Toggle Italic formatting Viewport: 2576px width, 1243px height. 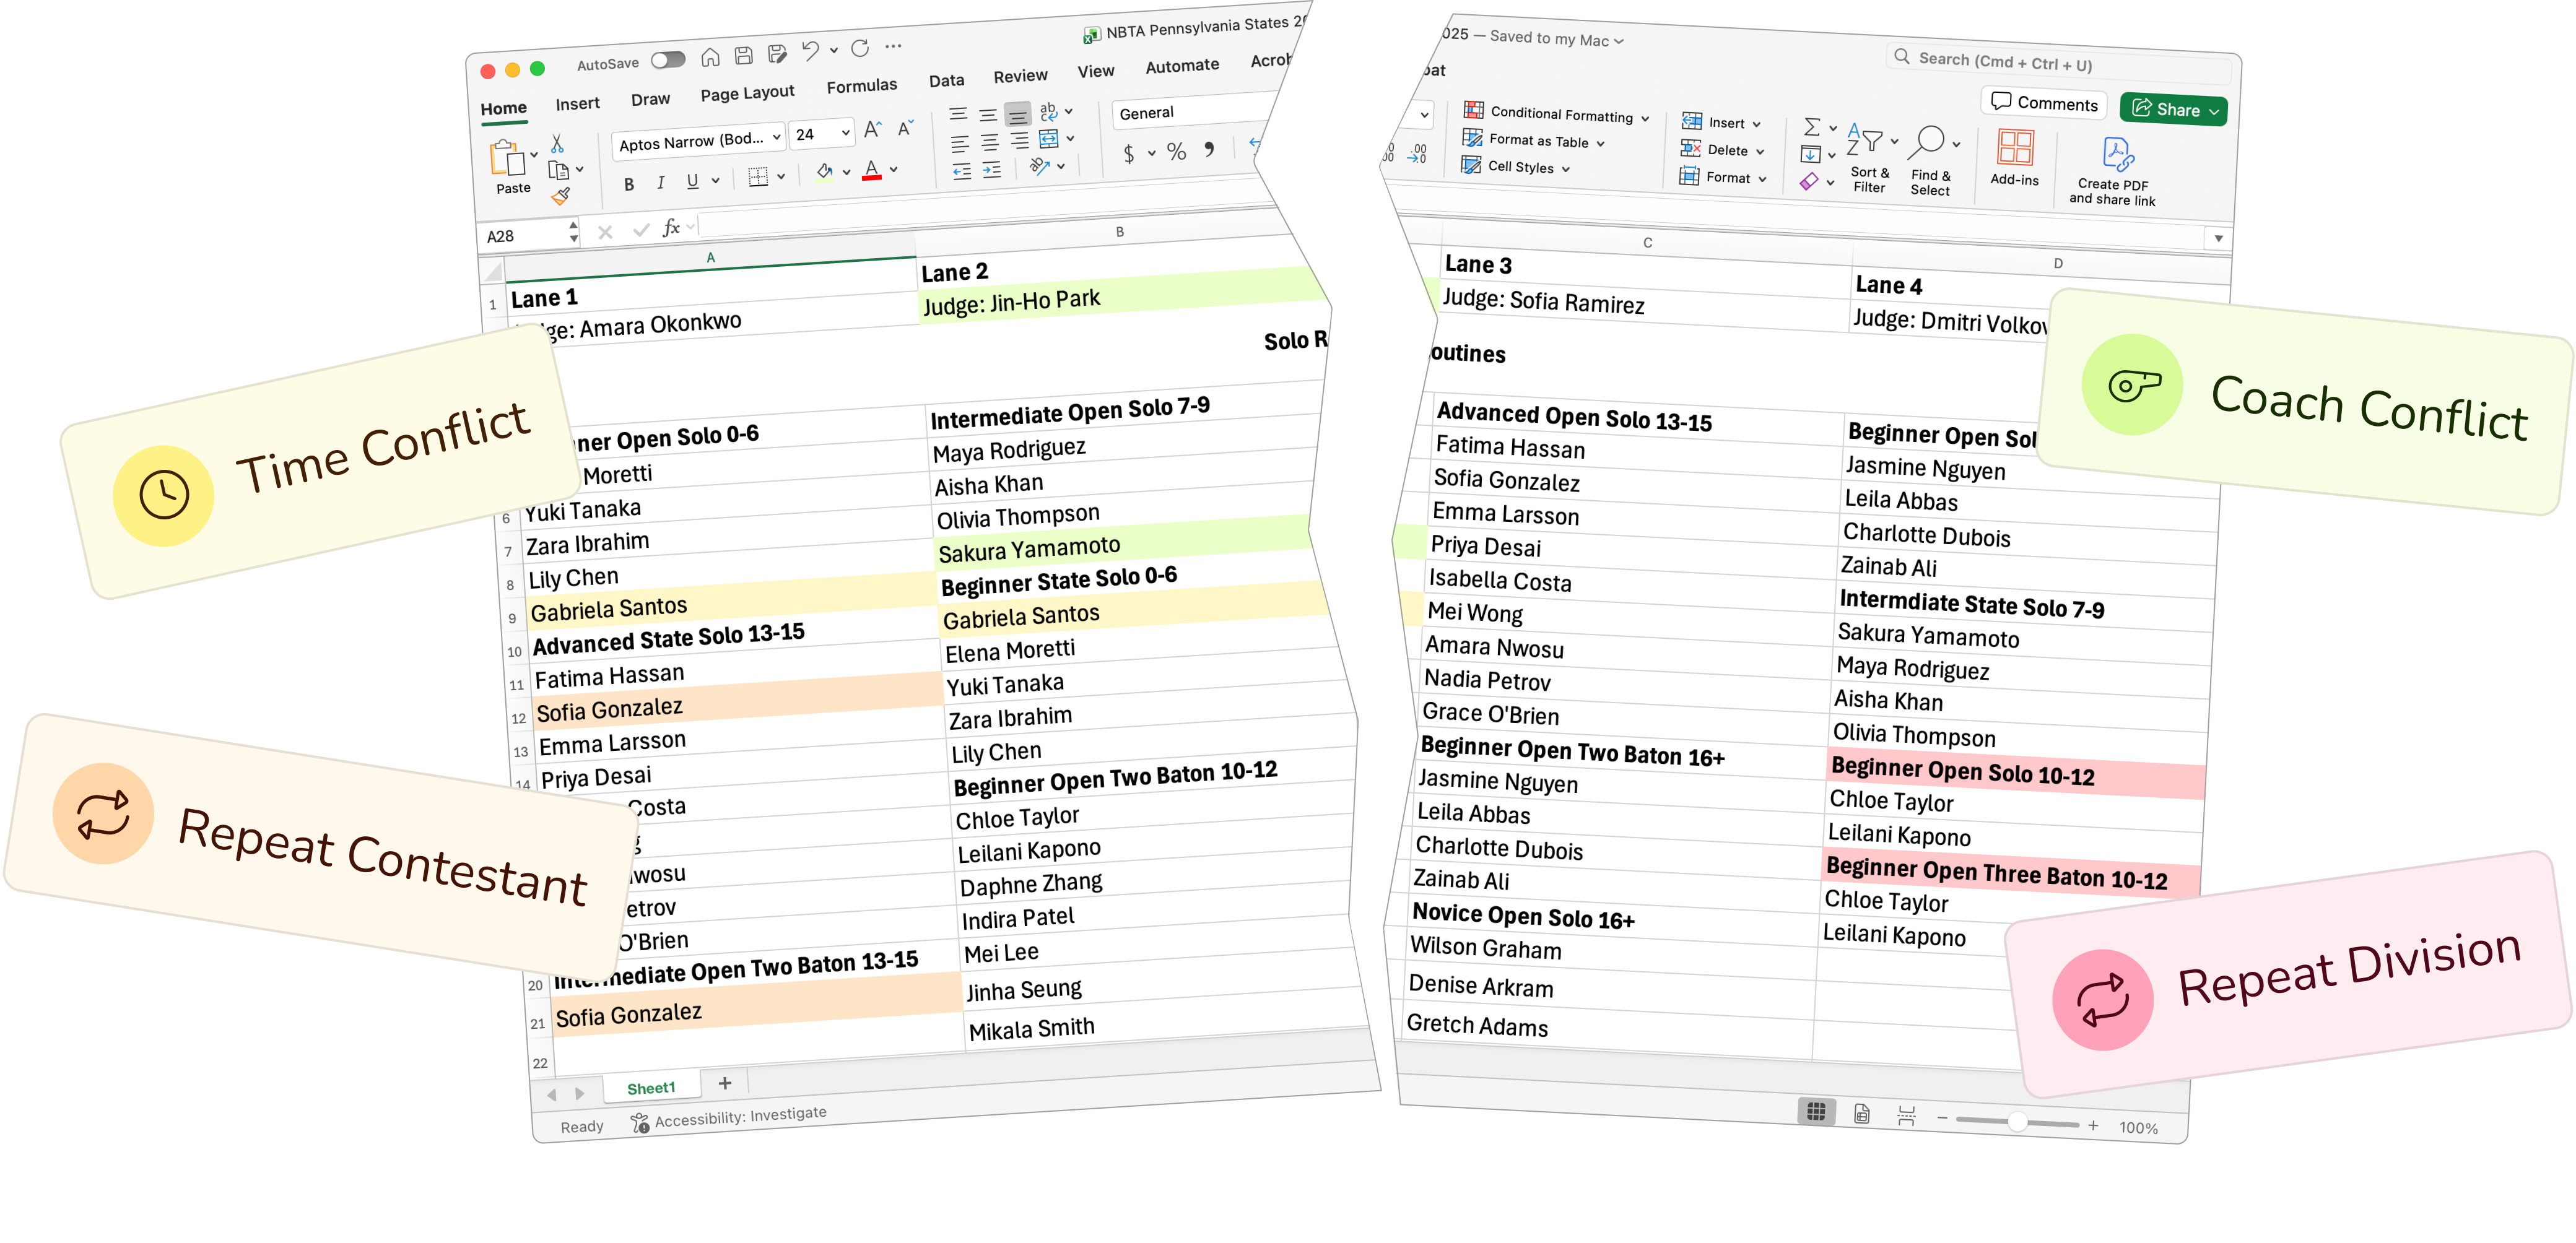[x=660, y=183]
